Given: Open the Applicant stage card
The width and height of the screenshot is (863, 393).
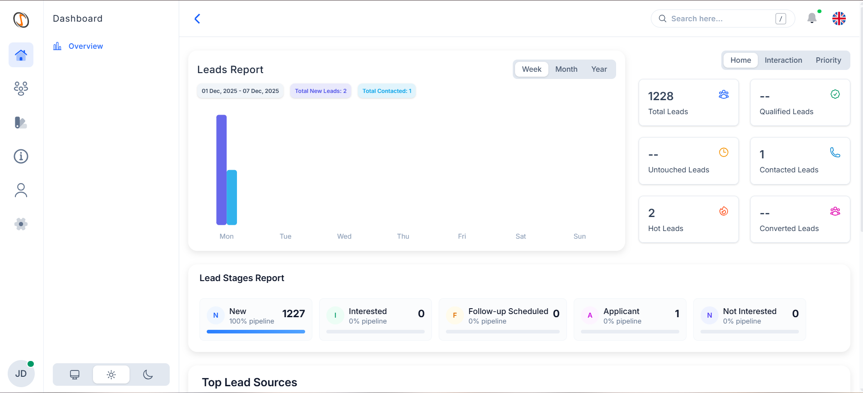Looking at the screenshot, I should click(x=630, y=319).
